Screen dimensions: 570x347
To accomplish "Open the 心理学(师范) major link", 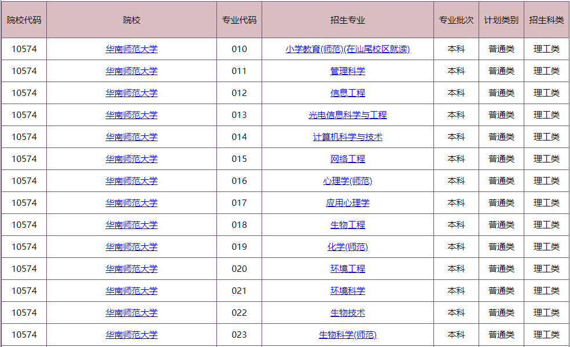I will tap(348, 181).
